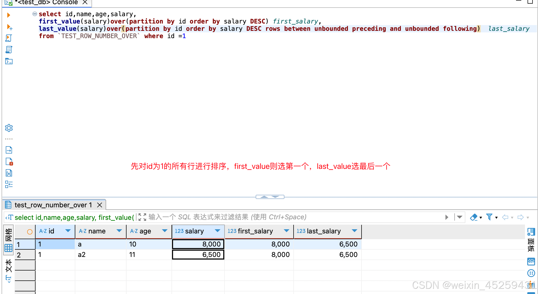Image resolution: width=538 pixels, height=294 pixels.
Task: Select the 6,500 salary cell in row 2
Action: click(x=198, y=255)
